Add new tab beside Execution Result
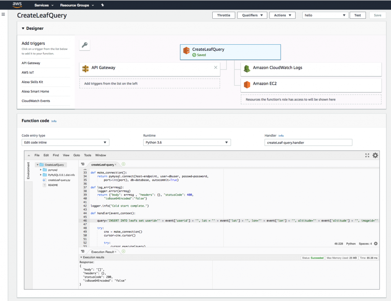 (x=123, y=251)
